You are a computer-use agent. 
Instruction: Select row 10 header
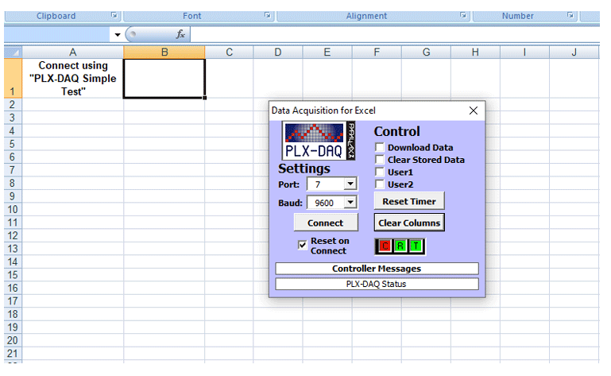pyautogui.click(x=13, y=209)
